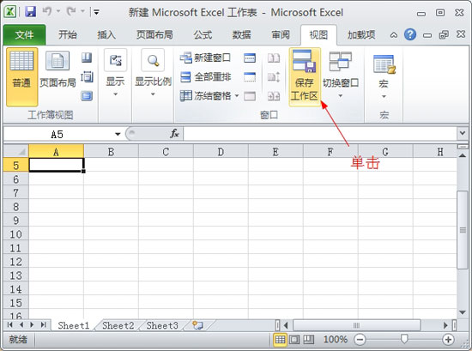Open the File (文件) tab
The width and height of the screenshot is (472, 351).
24,35
